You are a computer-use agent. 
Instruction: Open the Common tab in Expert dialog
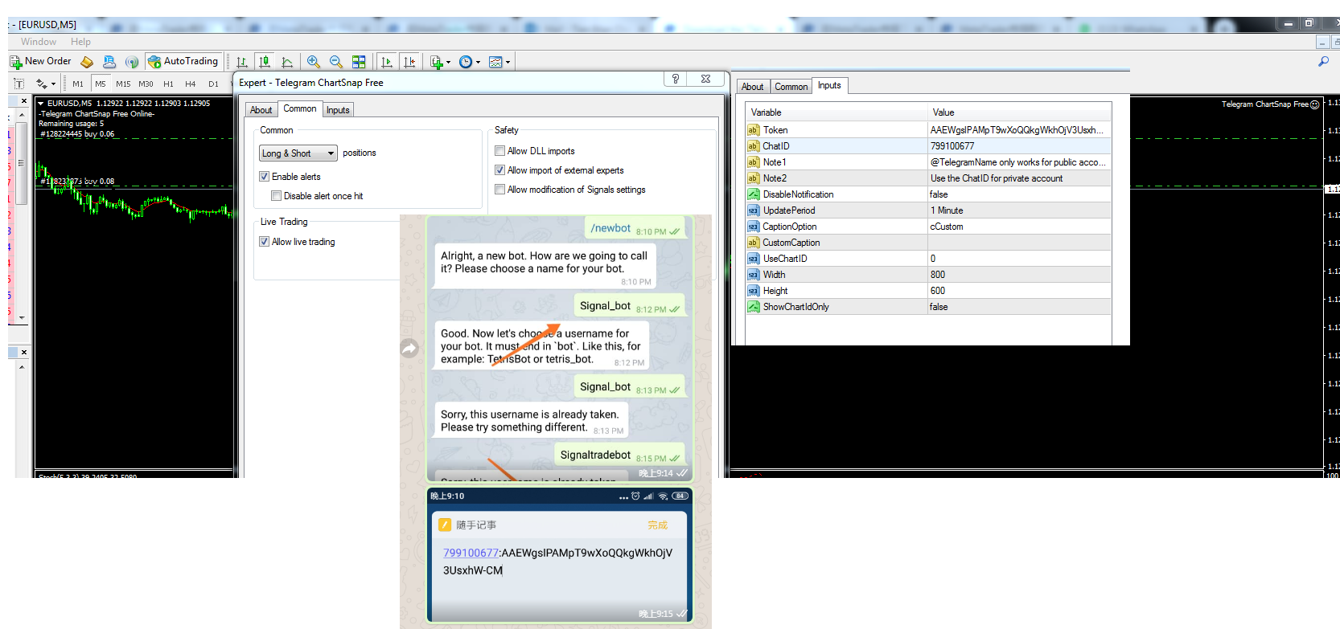[300, 108]
